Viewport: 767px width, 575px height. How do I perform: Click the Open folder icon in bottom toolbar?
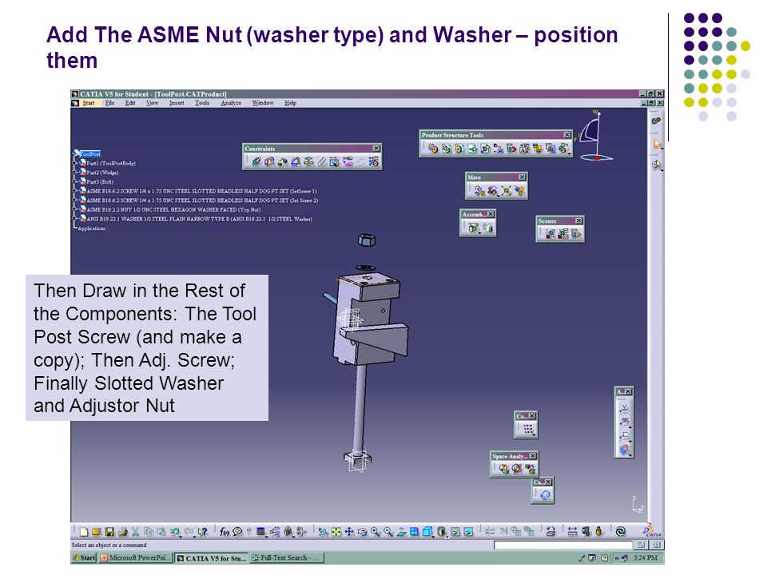pyautogui.click(x=97, y=532)
